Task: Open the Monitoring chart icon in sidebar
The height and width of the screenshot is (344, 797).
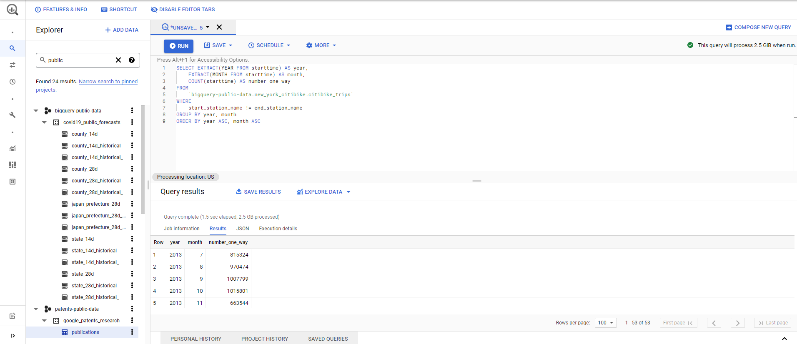Action: click(13, 148)
